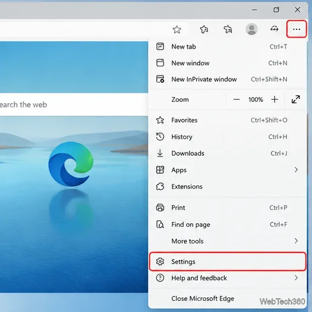Decrease zoom with the minus button
312x312 pixels.
click(x=236, y=99)
